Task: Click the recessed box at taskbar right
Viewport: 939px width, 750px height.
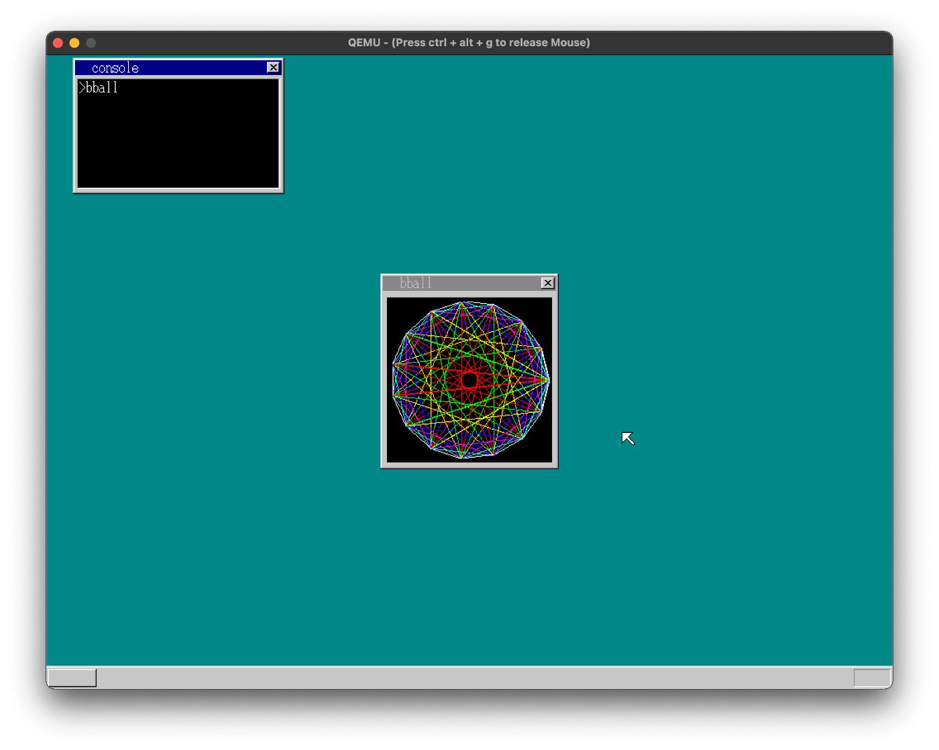Action: 872,678
